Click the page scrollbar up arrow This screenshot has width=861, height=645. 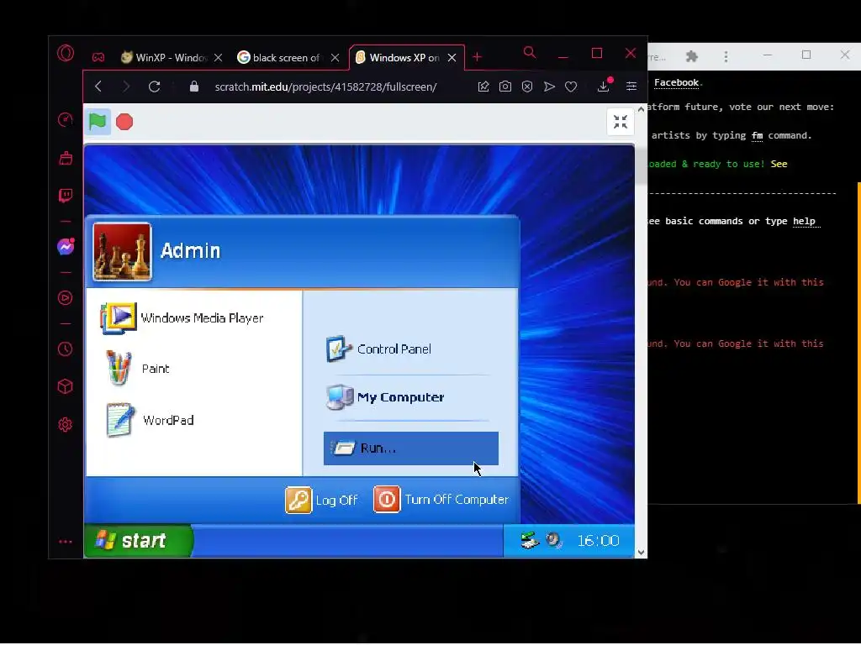click(x=641, y=110)
